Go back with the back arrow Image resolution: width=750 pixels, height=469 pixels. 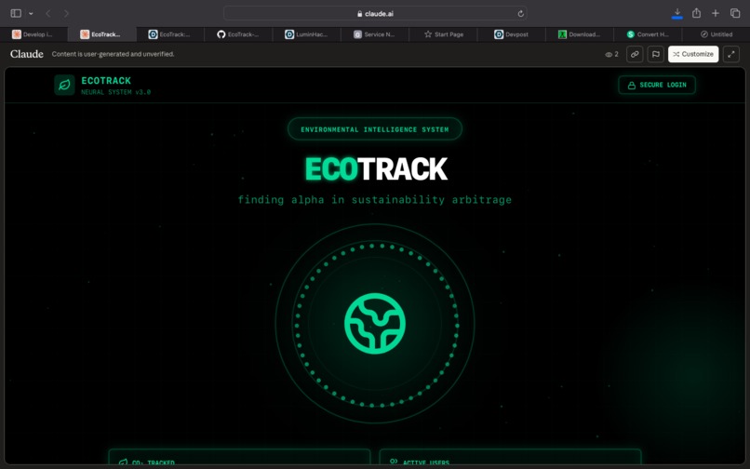(x=47, y=13)
